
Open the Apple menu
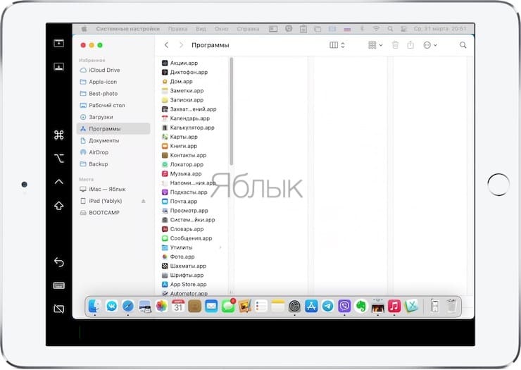(x=84, y=29)
